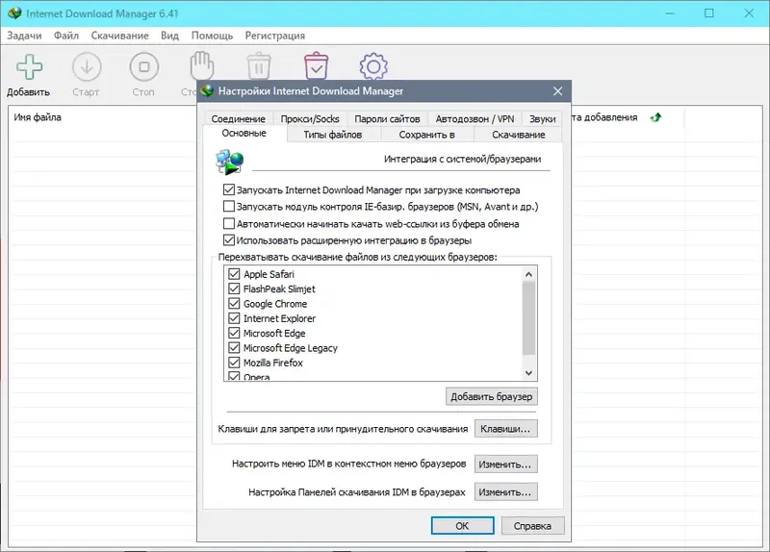
Task: Open the Соединение tab
Action: click(x=238, y=118)
